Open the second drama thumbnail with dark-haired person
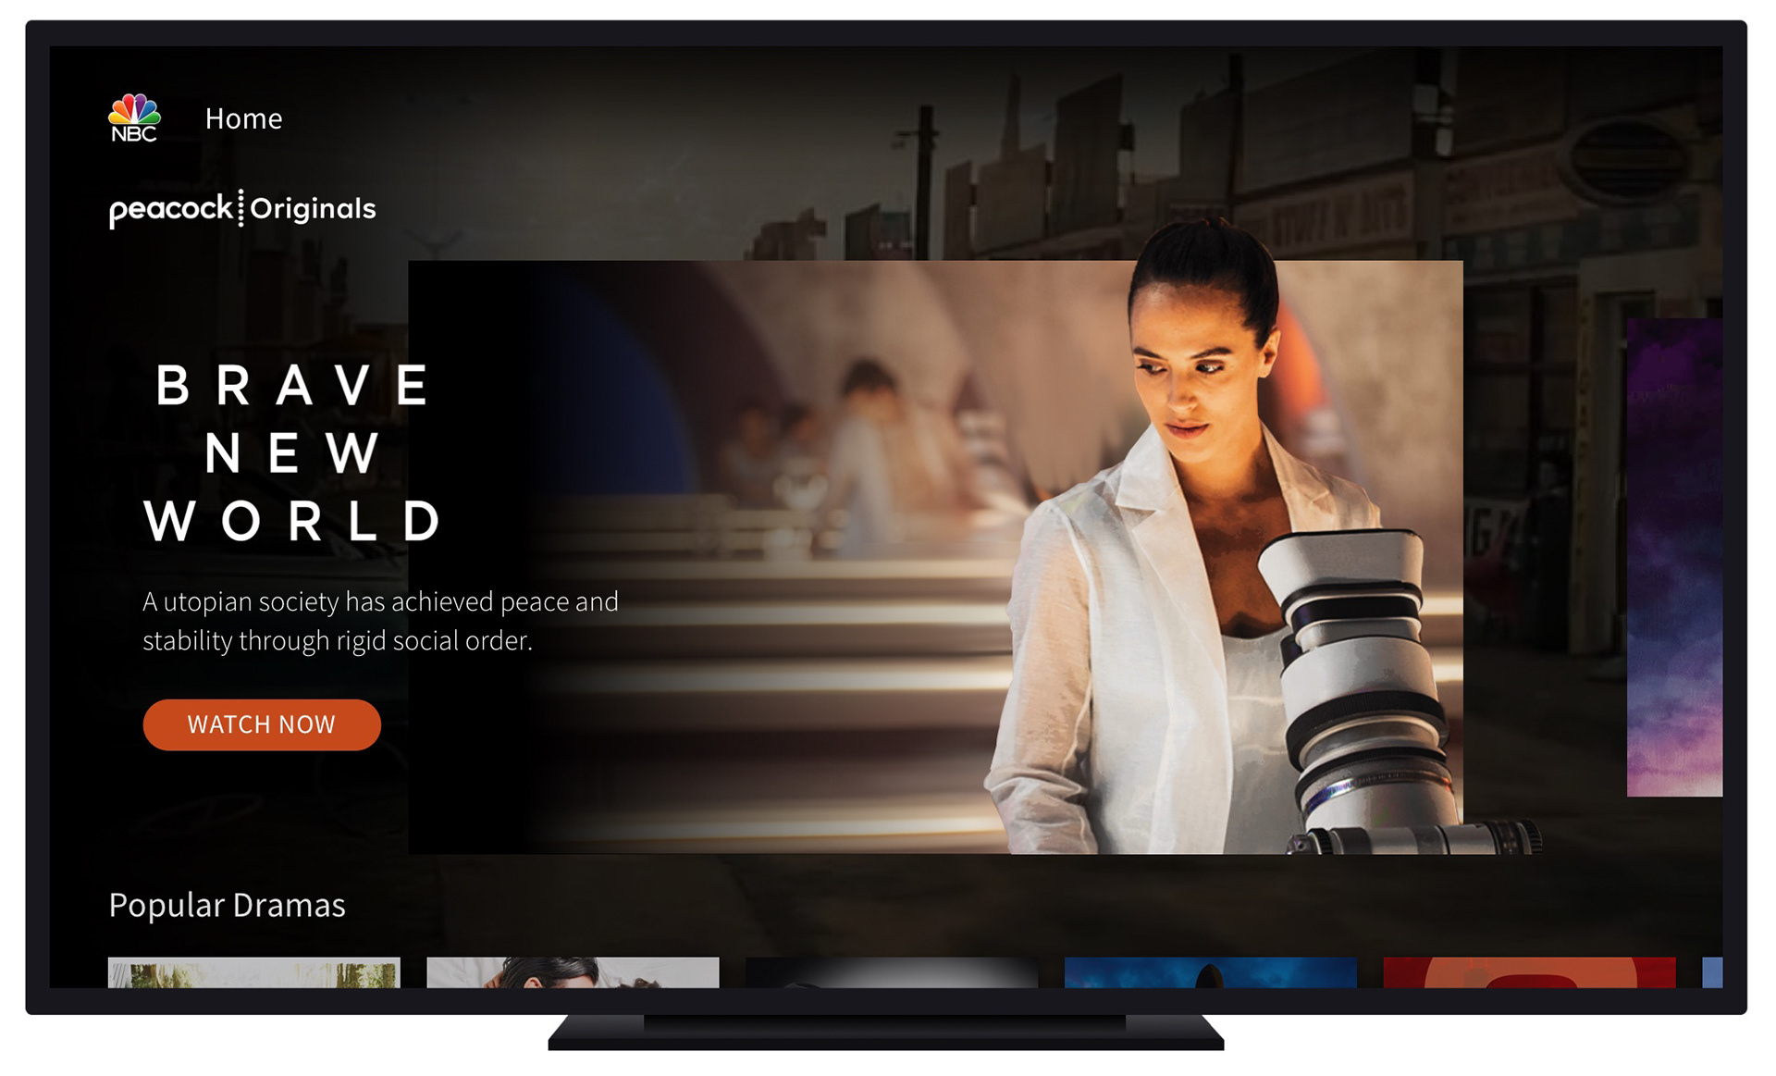Image resolution: width=1776 pixels, height=1076 pixels. 573,972
